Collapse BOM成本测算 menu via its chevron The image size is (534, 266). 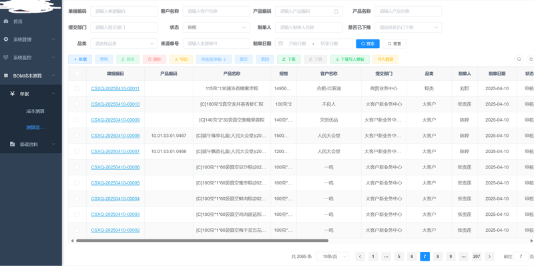[53, 76]
